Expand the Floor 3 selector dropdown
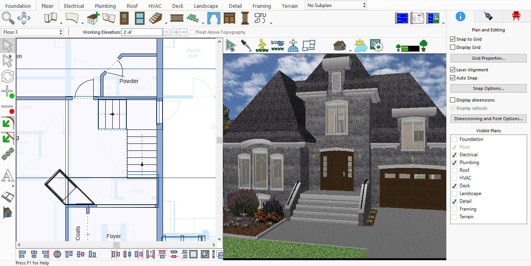Viewport: 531px width, 266px height. click(x=32, y=32)
